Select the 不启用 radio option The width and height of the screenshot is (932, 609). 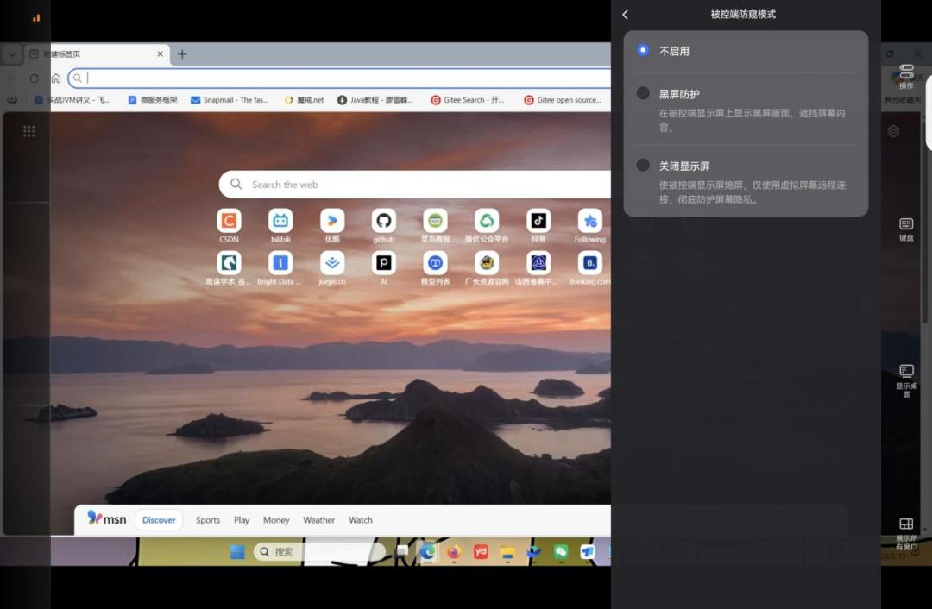[x=643, y=51]
